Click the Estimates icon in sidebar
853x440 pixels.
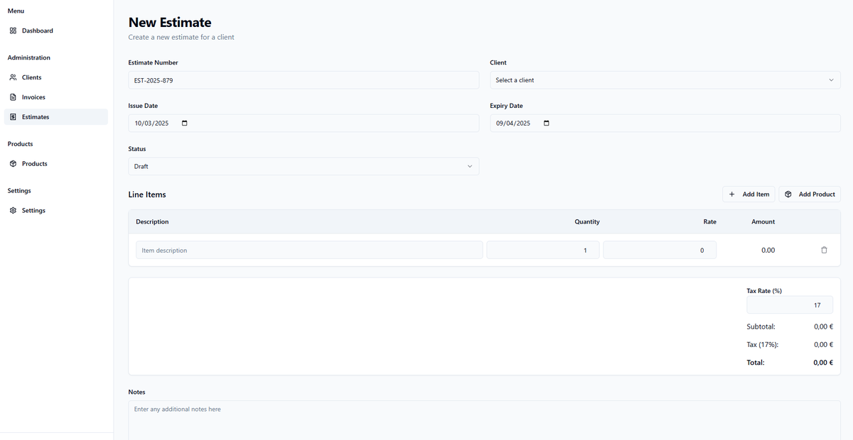point(13,117)
